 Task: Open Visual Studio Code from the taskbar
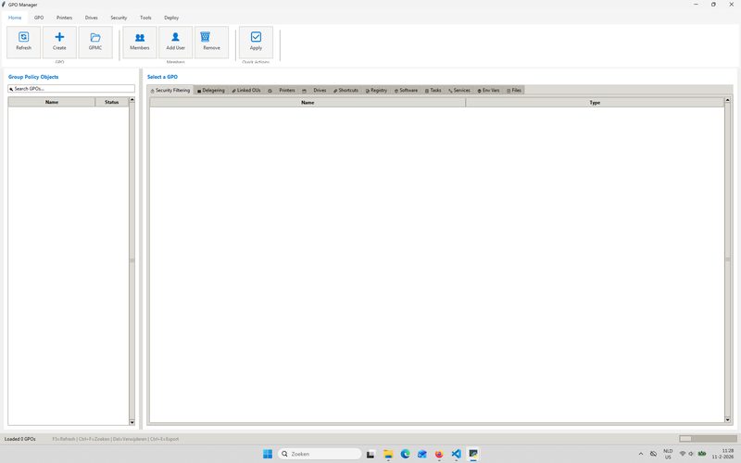coord(456,454)
